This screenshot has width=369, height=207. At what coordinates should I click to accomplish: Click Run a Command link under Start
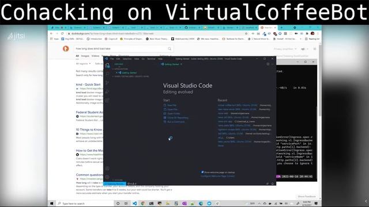pyautogui.click(x=176, y=122)
